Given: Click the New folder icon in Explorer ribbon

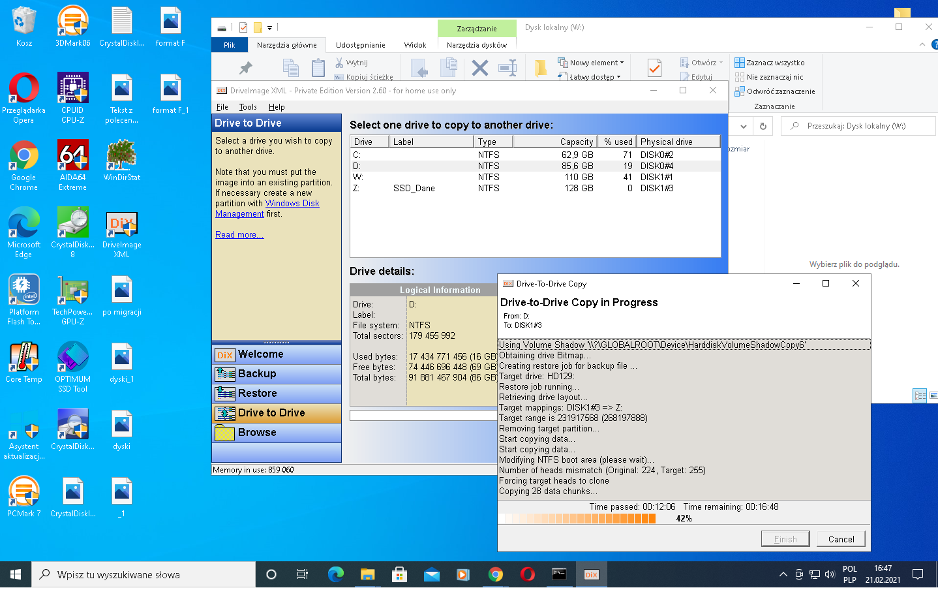Looking at the screenshot, I should [x=541, y=68].
